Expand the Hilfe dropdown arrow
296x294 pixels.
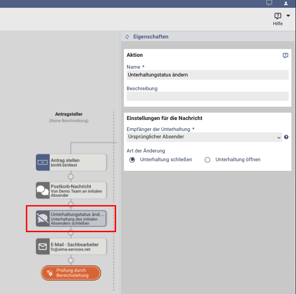[x=288, y=16]
